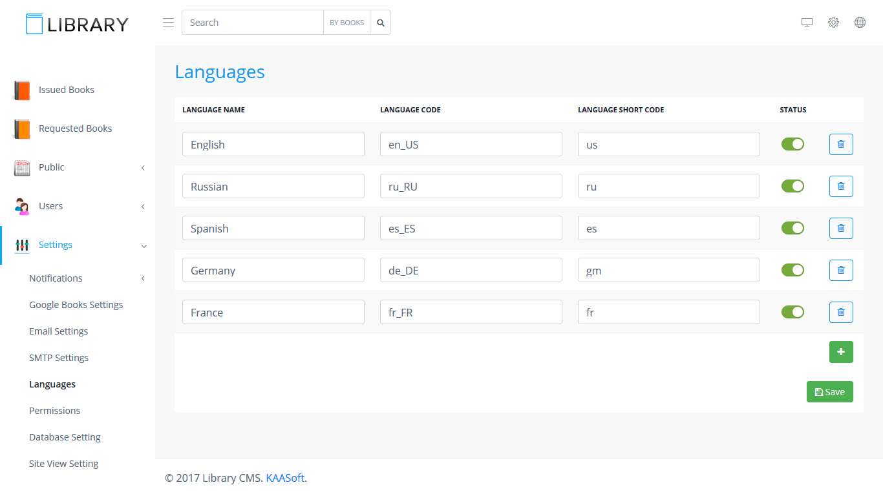The image size is (883, 496).
Task: Save the language settings
Action: pos(829,392)
